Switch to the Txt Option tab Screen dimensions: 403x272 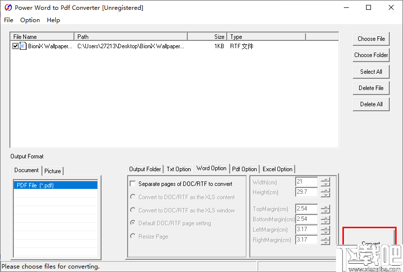pos(179,169)
